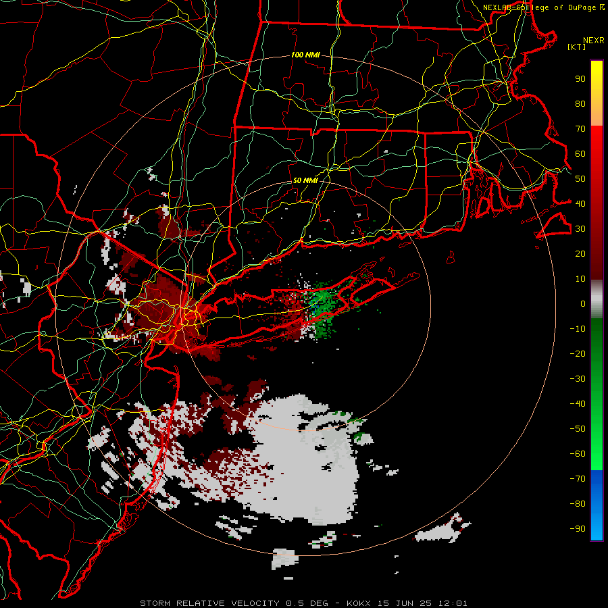Click the -60 value on velocity scale
Screen dimensions: 608x608
click(x=578, y=454)
